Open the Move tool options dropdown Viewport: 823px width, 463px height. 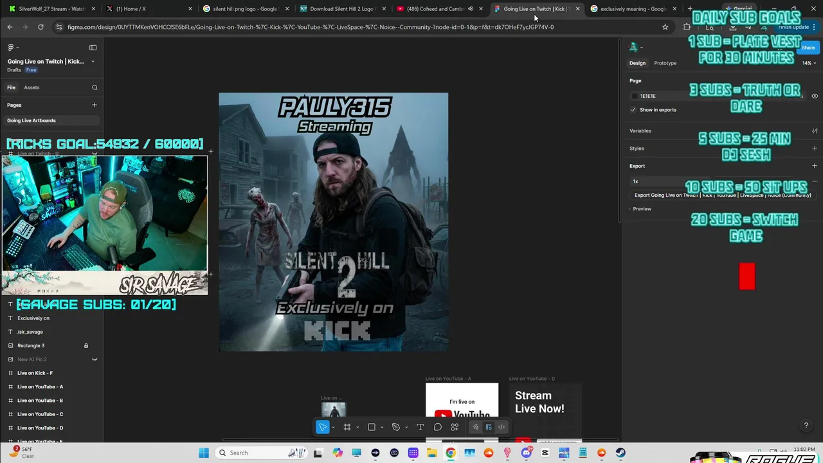click(333, 428)
